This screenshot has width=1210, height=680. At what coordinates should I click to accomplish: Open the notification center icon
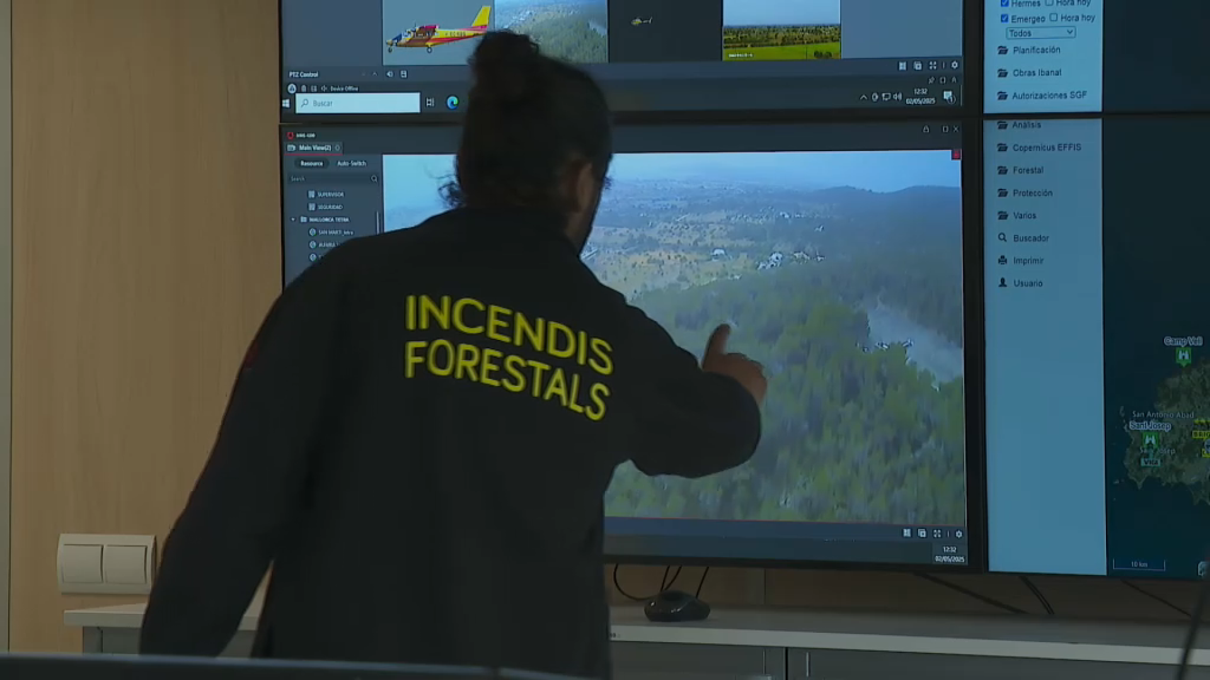[948, 96]
